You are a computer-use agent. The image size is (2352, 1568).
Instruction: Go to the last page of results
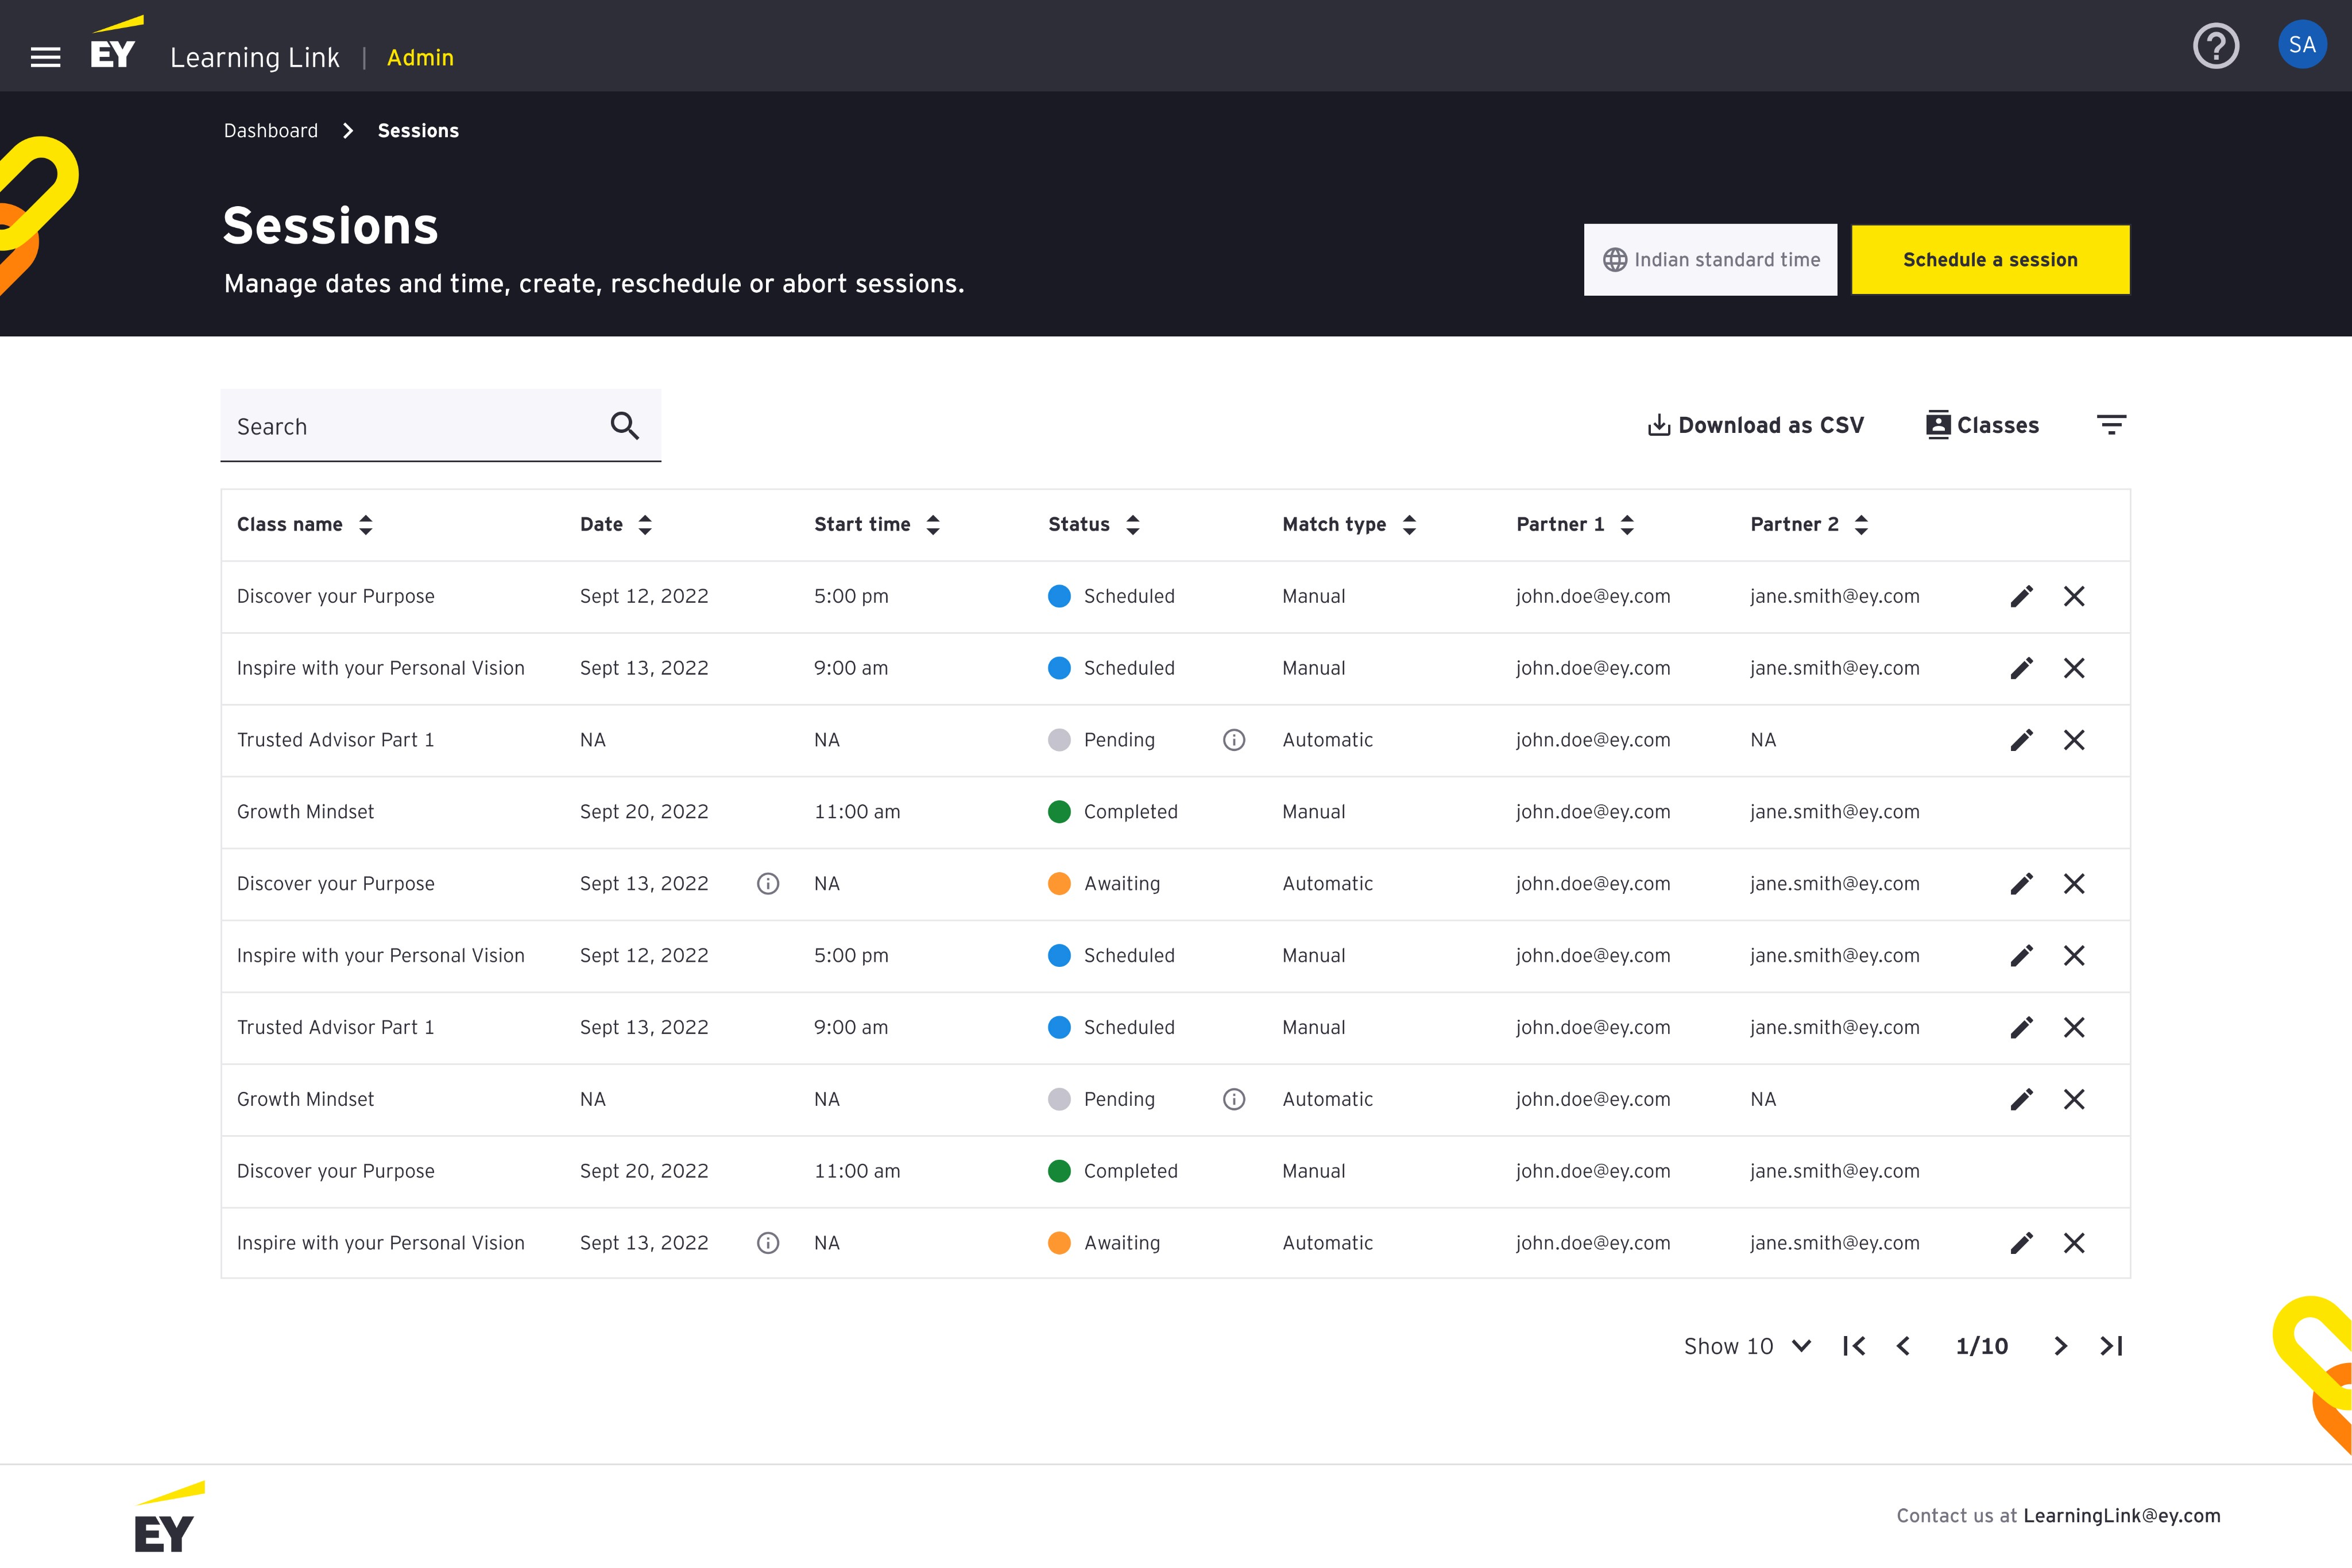click(x=2111, y=1346)
